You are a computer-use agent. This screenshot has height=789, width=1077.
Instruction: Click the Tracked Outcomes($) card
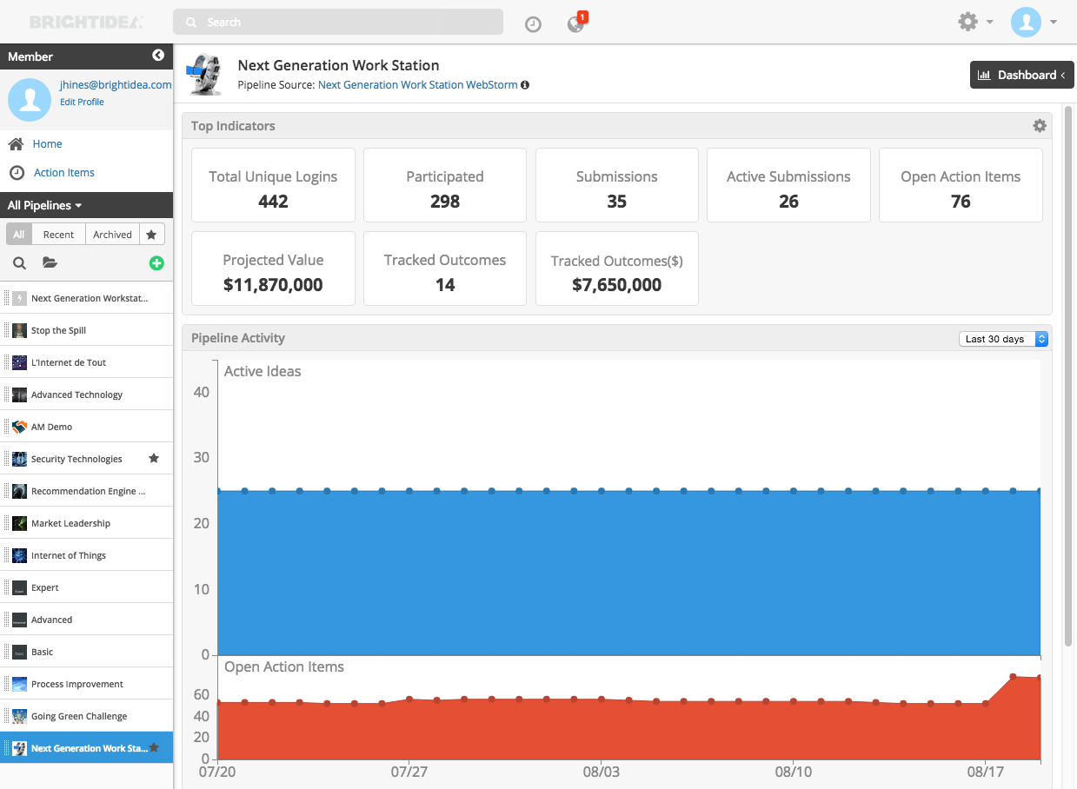point(617,269)
